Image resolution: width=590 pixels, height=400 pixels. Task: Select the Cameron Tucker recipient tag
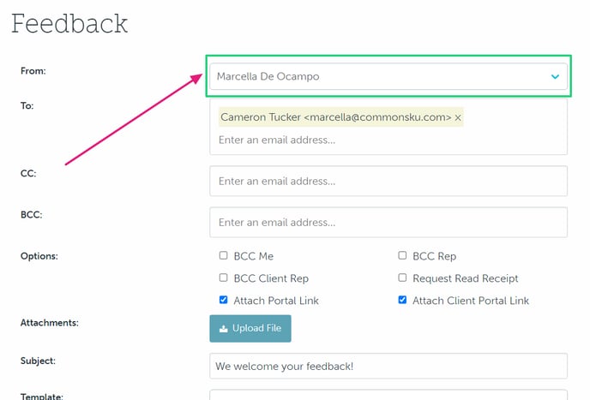(x=334, y=116)
